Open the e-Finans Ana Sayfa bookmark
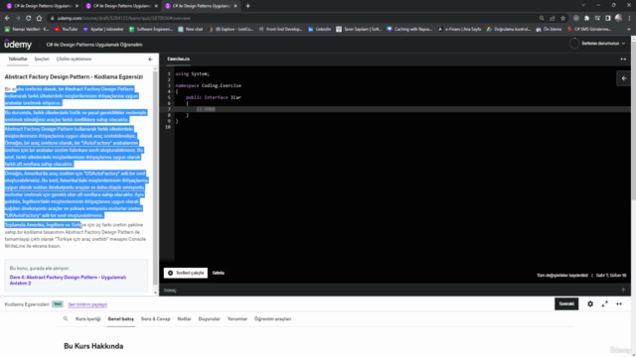The image size is (636, 357). 459,29
